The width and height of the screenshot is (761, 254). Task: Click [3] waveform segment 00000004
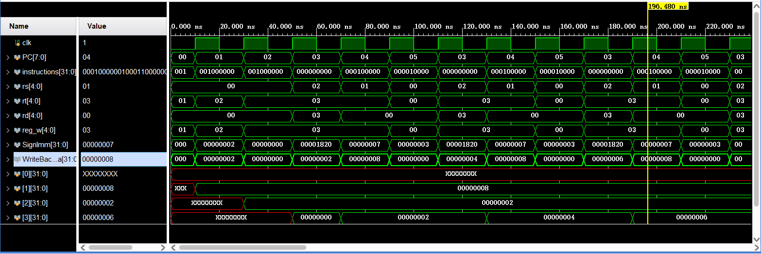(559, 218)
